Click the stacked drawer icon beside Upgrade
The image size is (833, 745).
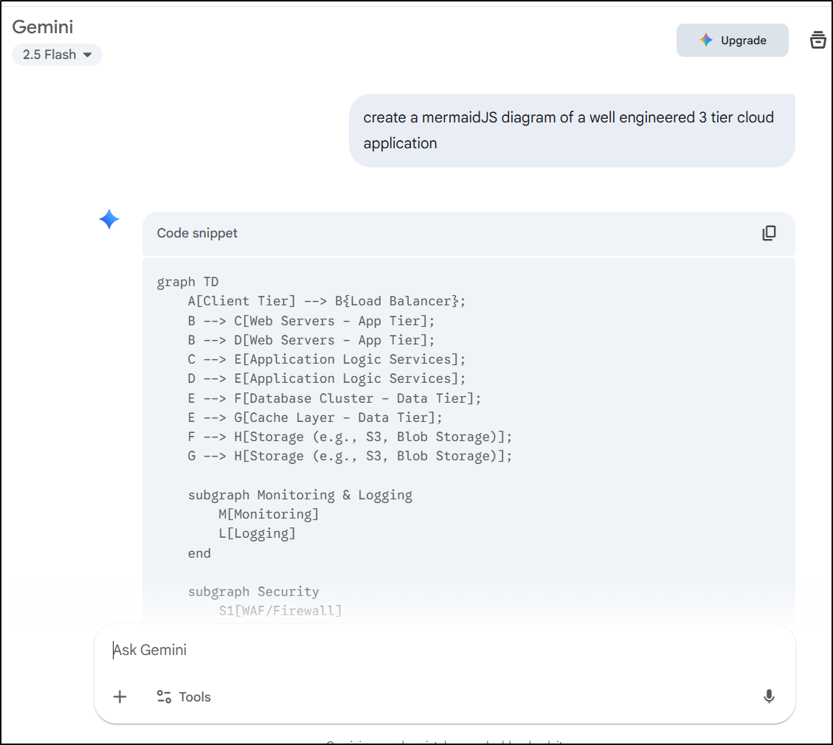pos(818,40)
